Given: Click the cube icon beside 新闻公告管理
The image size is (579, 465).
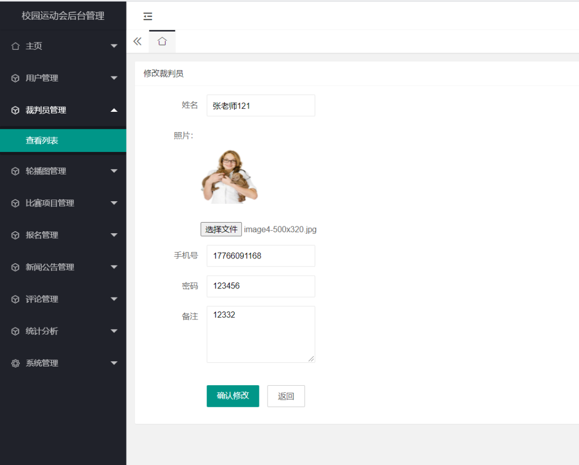Looking at the screenshot, I should 15,268.
